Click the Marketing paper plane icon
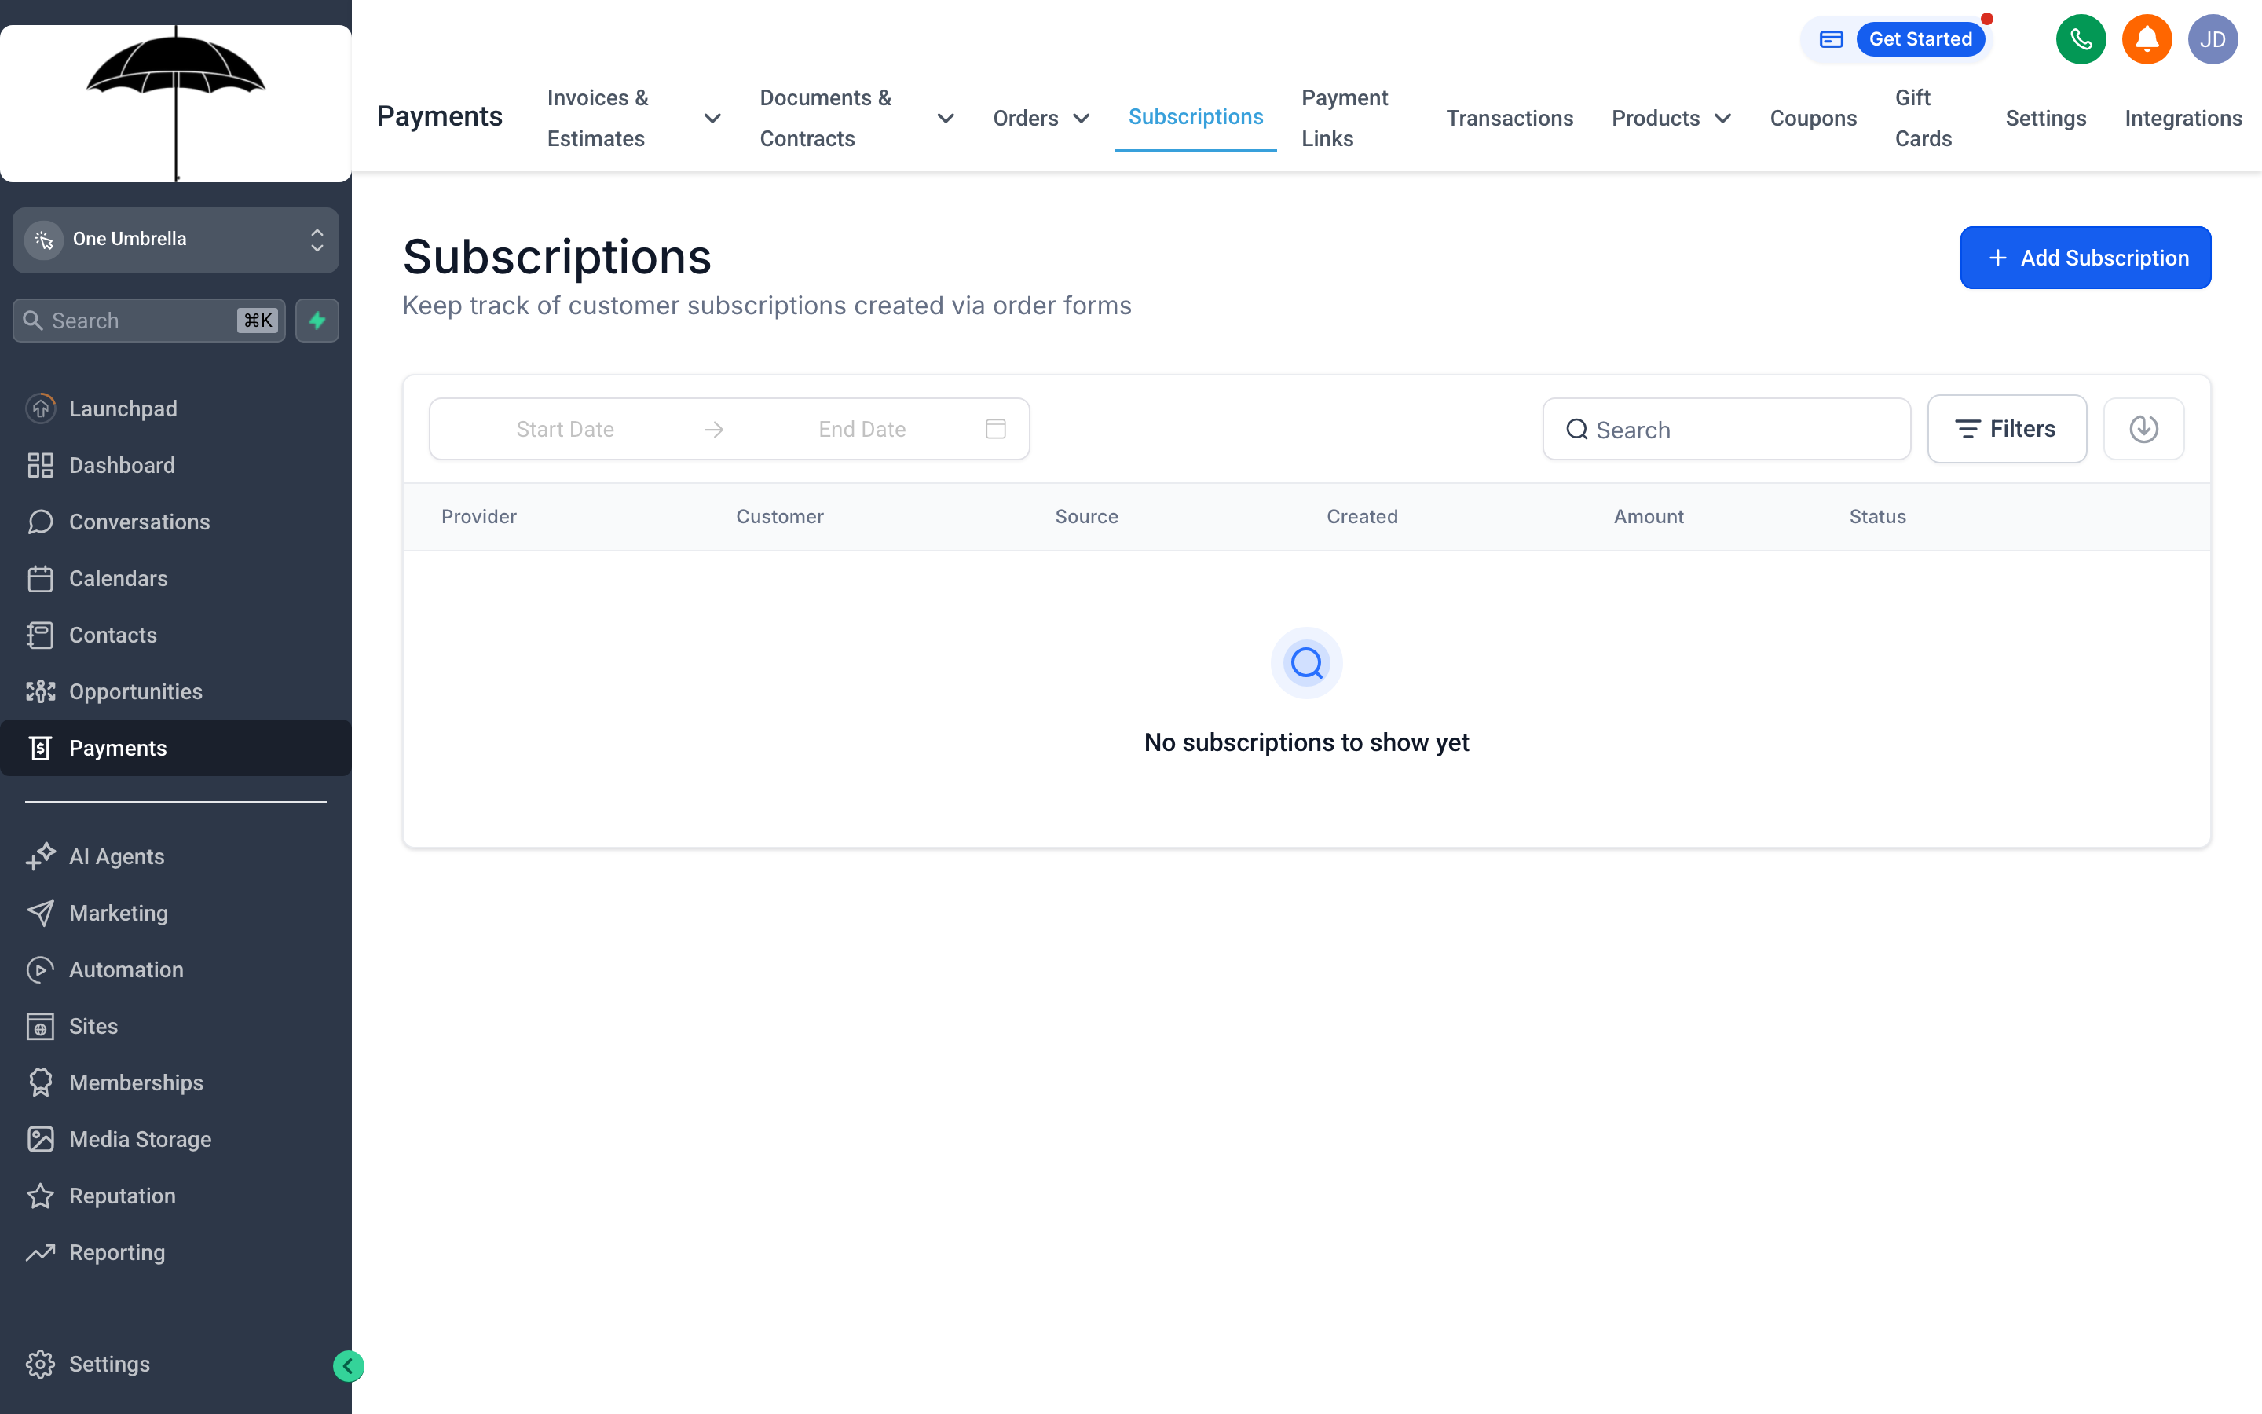Screen dimensions: 2262x1414 point(40,913)
